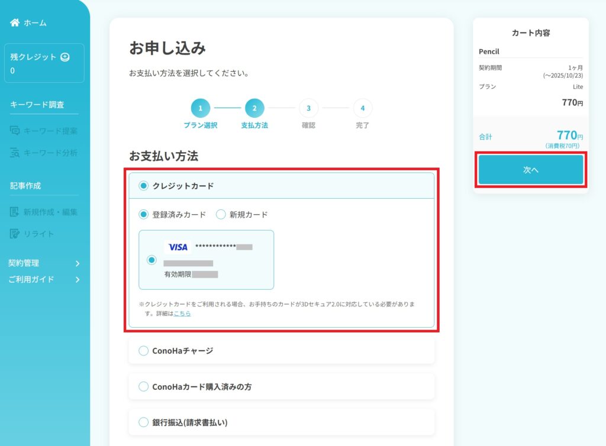The image size is (606, 446).
Task: Click the ホーム home icon in sidebar
Action: click(14, 22)
